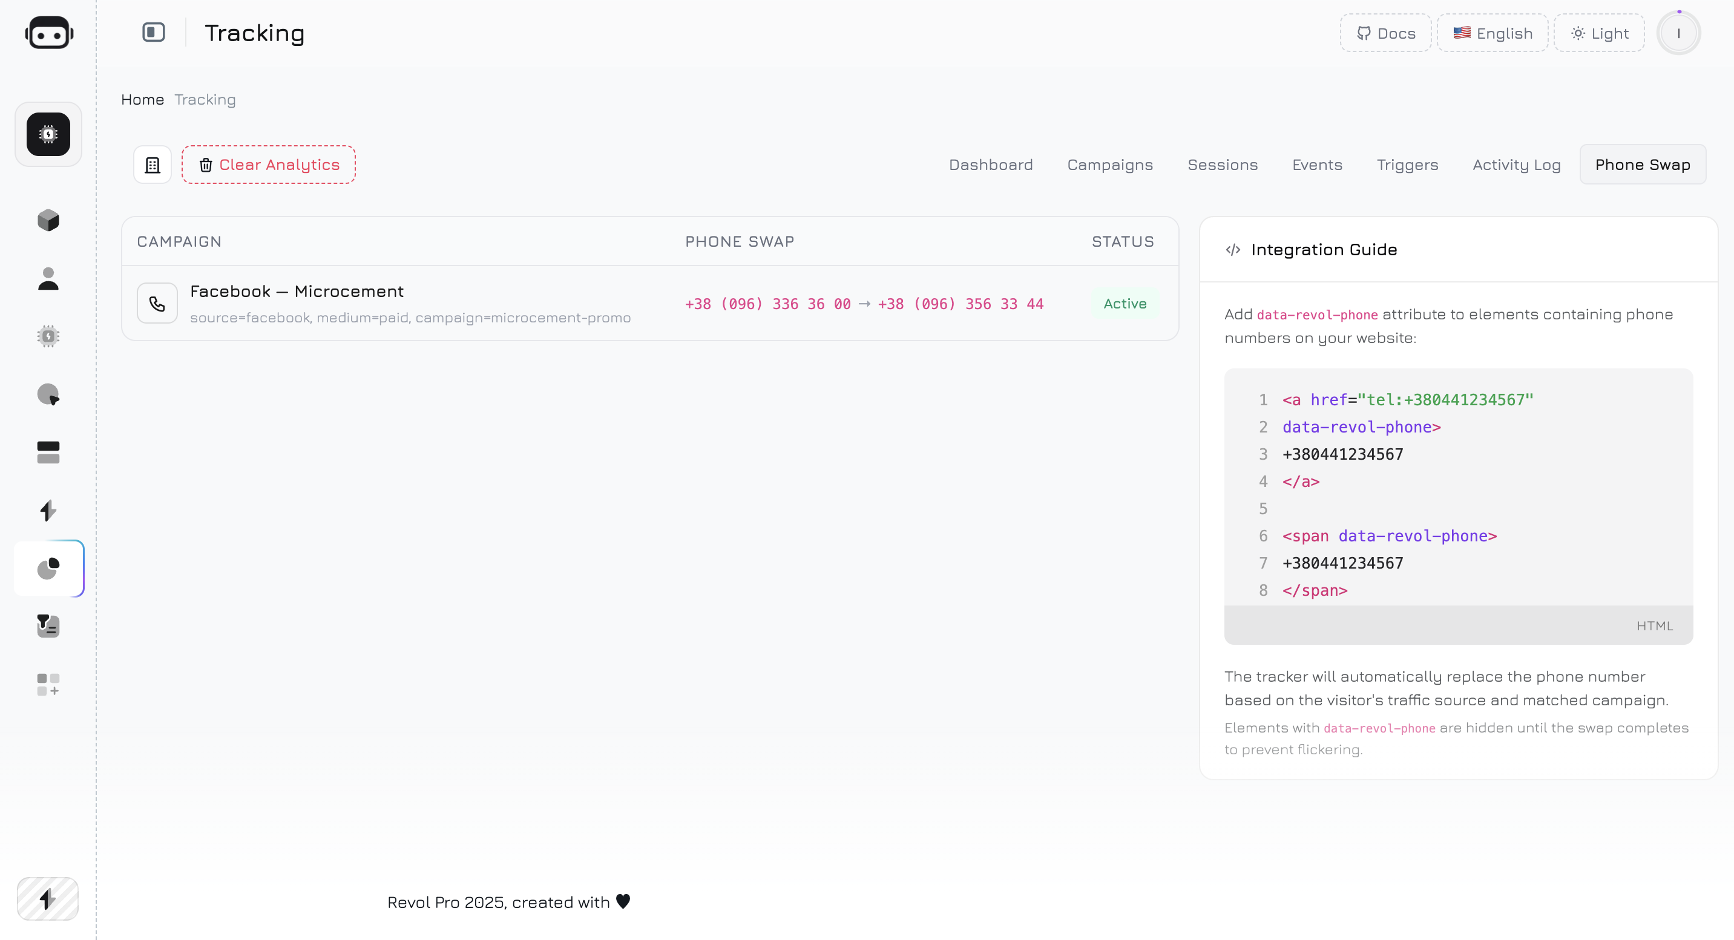Screen dimensions: 1734x940
Task: Open the user profile sidebar icon
Action: point(48,278)
